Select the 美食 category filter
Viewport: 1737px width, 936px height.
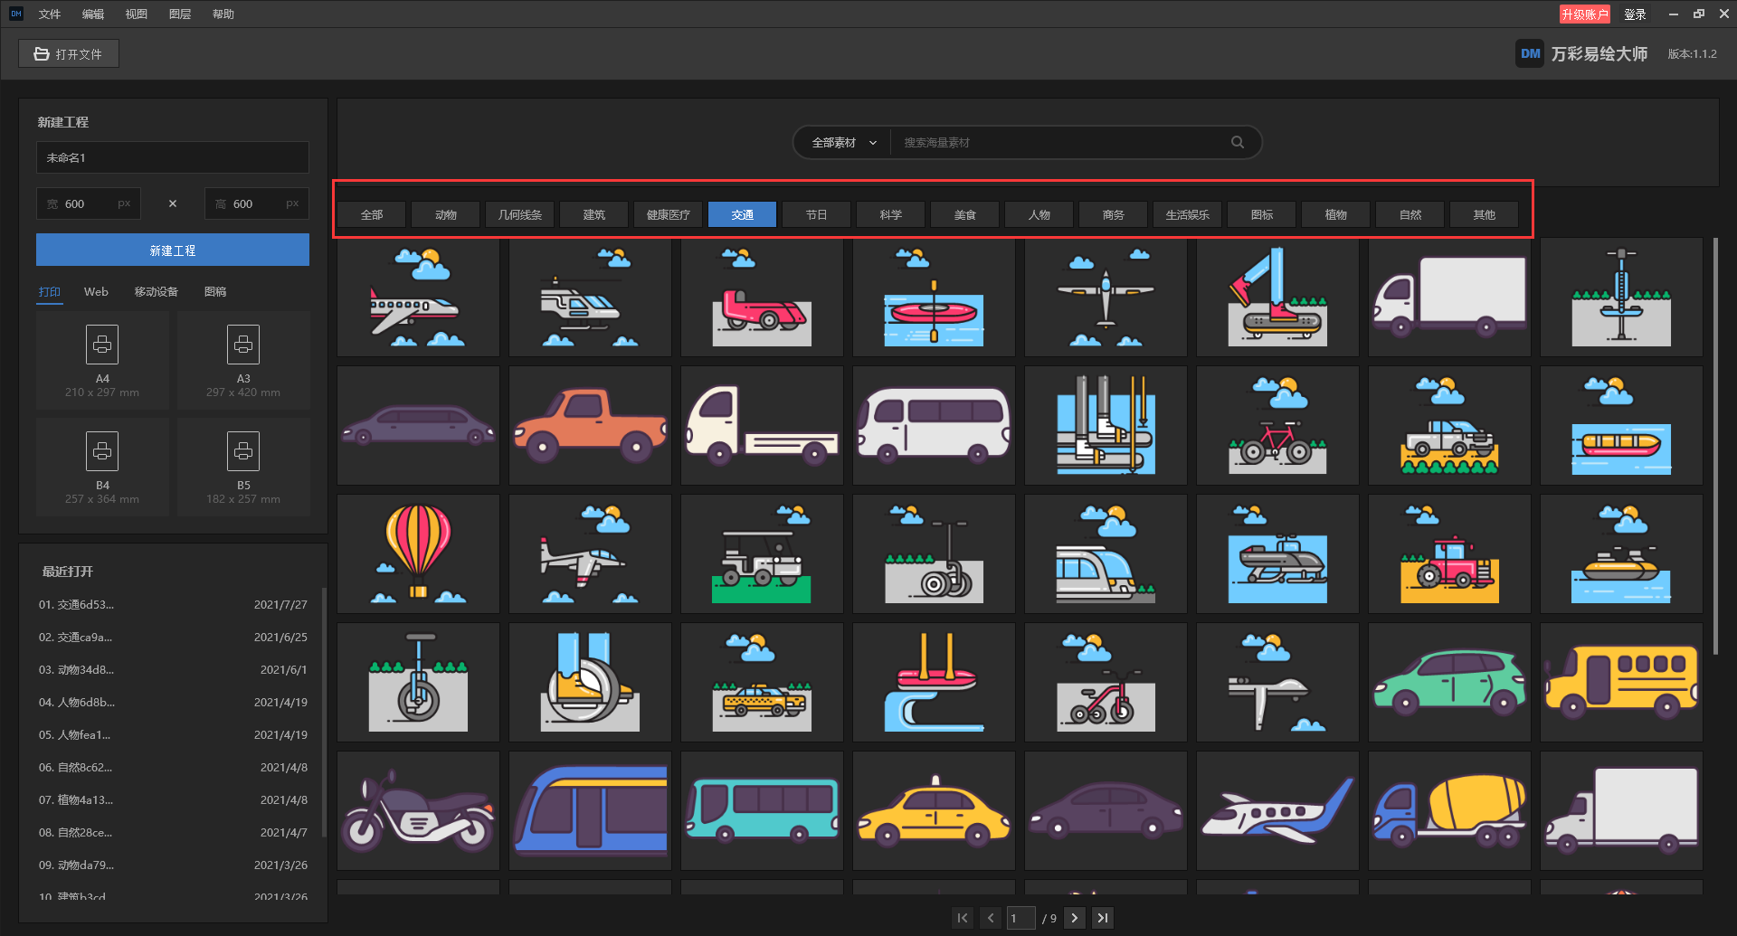[x=964, y=214]
